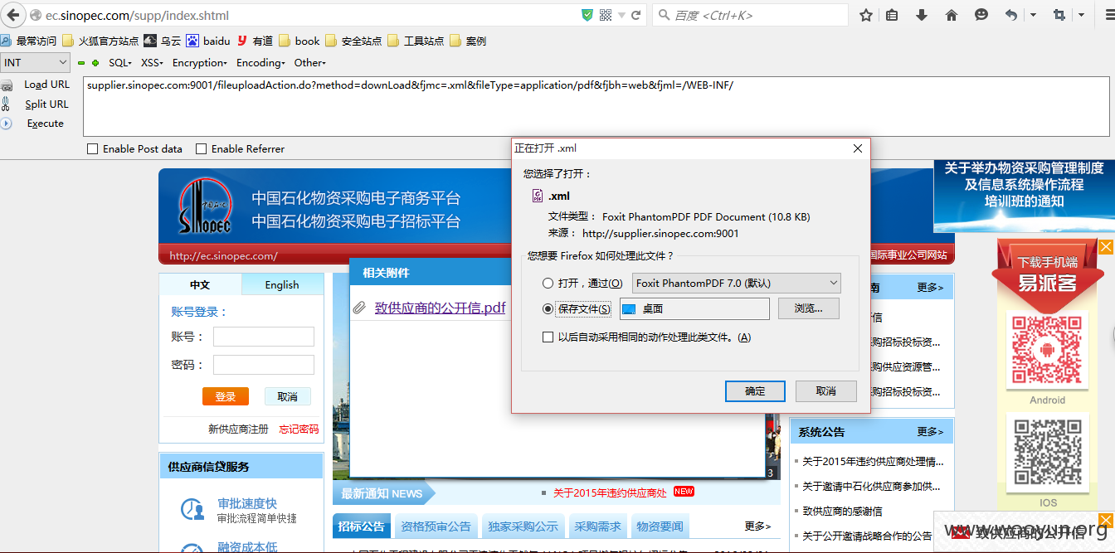Click Load URL in HackBar

coord(46,85)
